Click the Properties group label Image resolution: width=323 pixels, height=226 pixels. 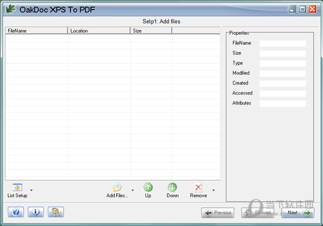point(239,33)
